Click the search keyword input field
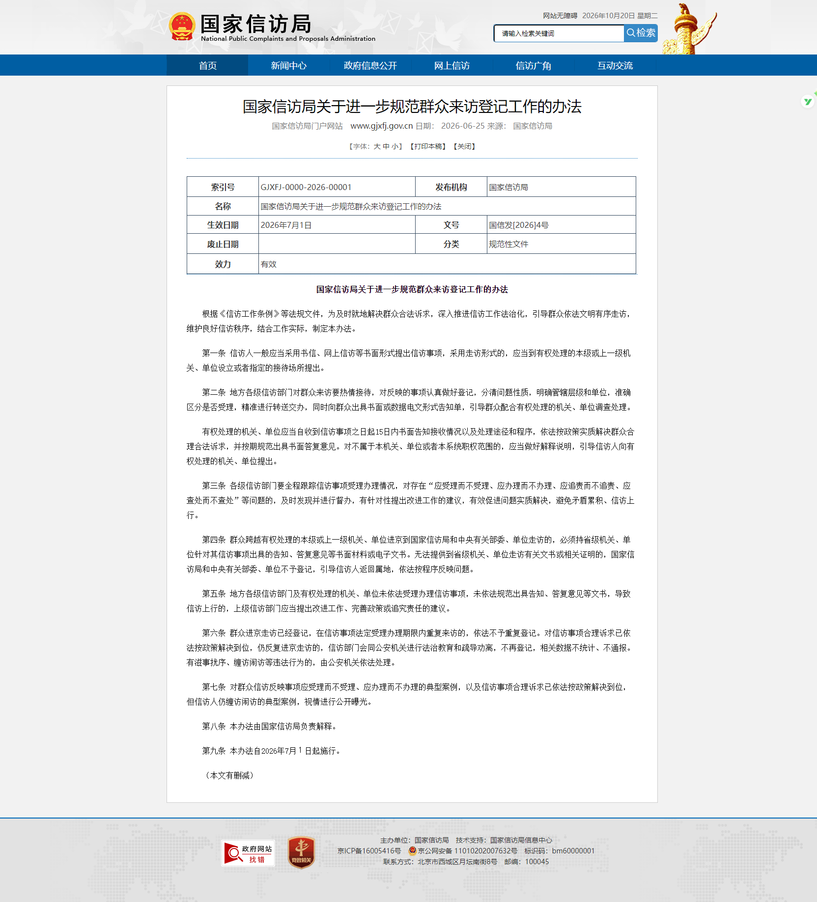This screenshot has height=902, width=817. (559, 33)
